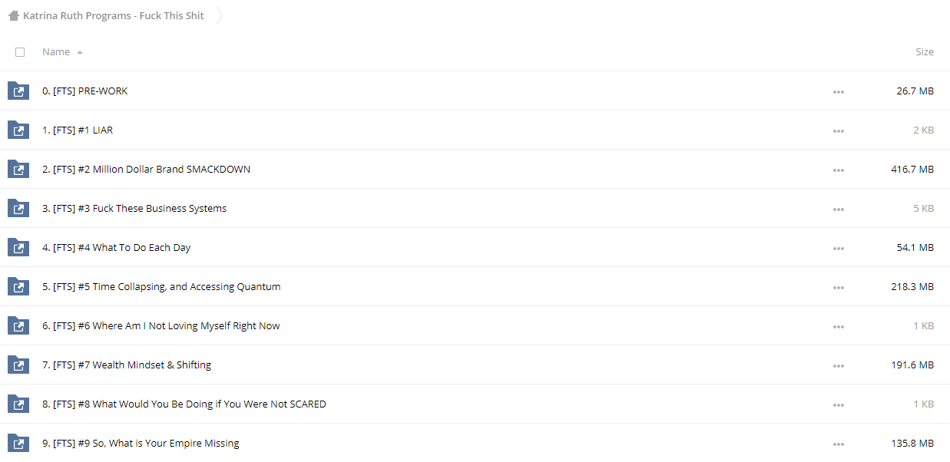Click the folder icon for Fuck These Business Systems
Screen dimensions: 950x462
tap(18, 208)
